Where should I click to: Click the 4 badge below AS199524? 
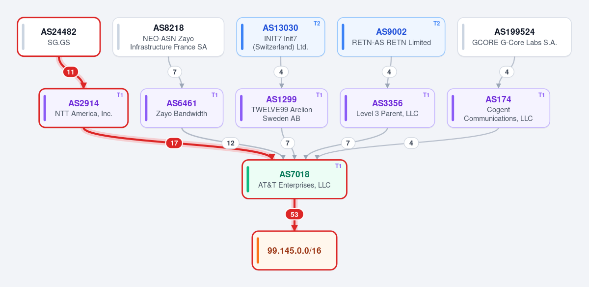click(x=507, y=72)
